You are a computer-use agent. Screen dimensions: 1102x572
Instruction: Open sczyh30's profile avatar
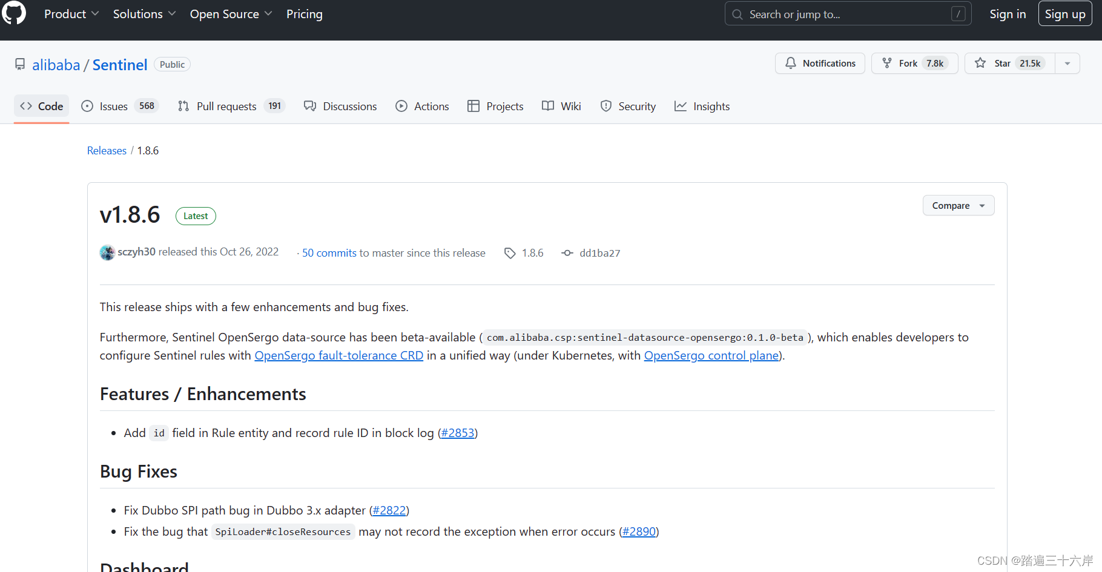tap(107, 252)
